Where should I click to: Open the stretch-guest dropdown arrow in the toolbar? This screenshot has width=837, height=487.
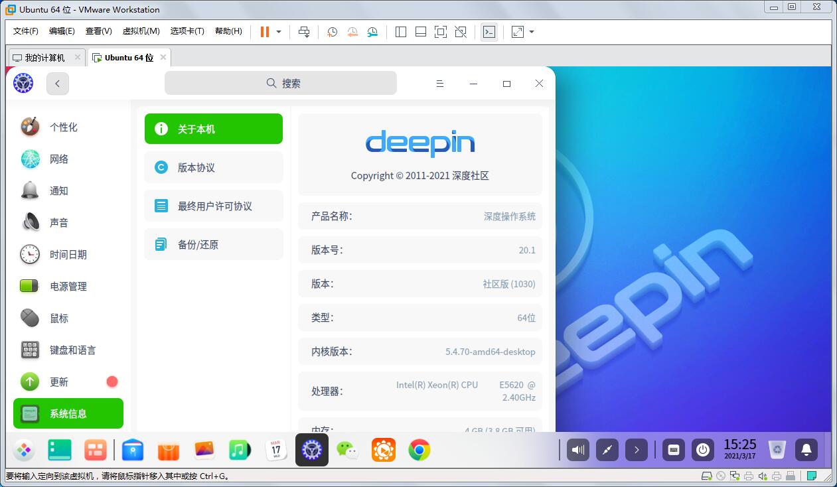point(532,32)
